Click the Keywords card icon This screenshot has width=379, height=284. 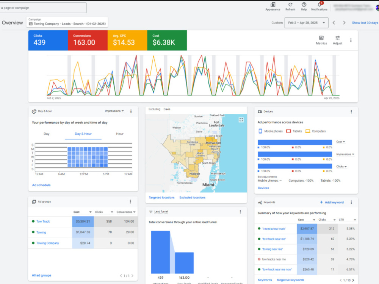coord(260,202)
